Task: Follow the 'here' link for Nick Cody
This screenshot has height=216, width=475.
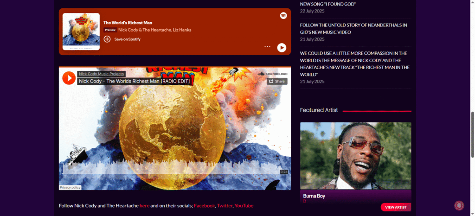Action: [x=144, y=205]
